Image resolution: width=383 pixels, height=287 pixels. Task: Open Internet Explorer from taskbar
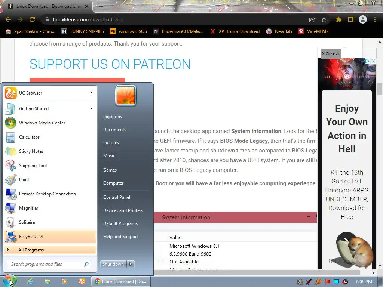click(x=30, y=281)
